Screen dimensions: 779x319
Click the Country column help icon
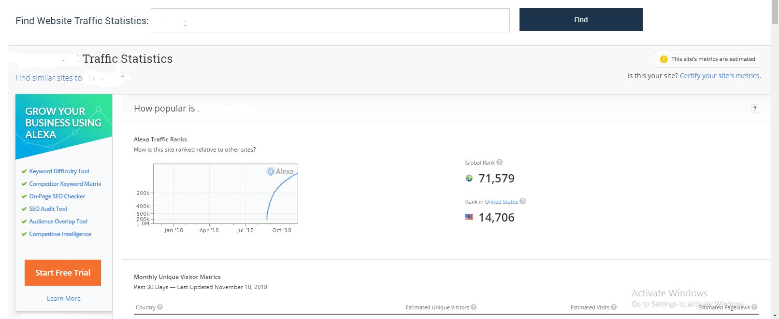(160, 307)
